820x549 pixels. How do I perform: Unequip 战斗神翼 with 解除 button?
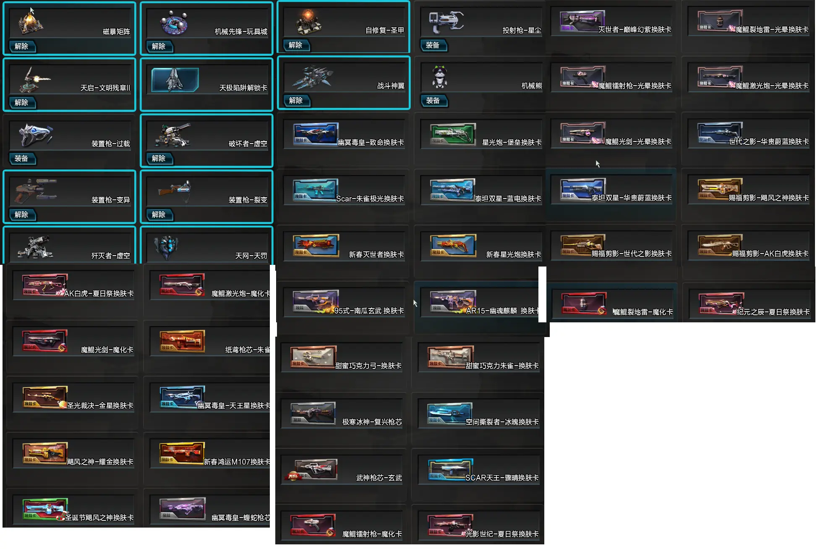(x=296, y=100)
